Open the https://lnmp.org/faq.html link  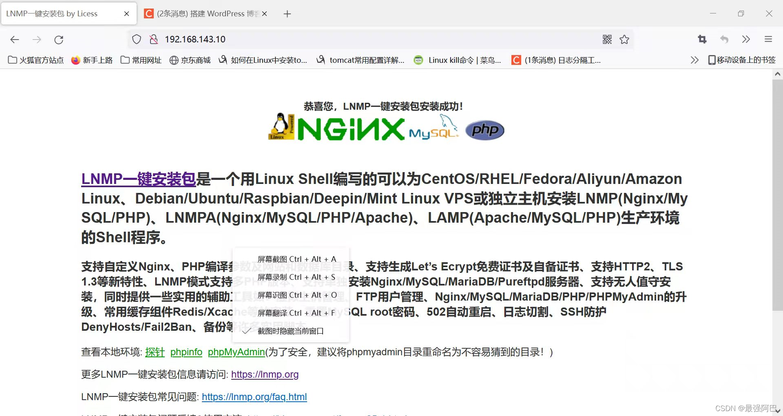(254, 396)
